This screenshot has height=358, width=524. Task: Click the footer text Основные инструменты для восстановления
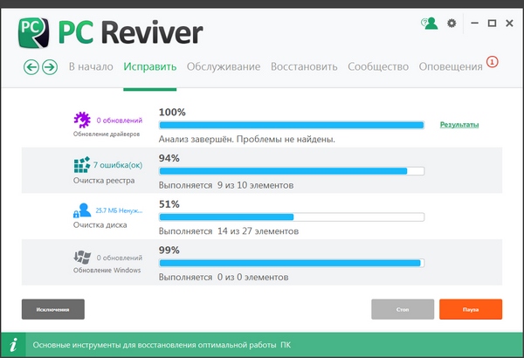coord(162,345)
